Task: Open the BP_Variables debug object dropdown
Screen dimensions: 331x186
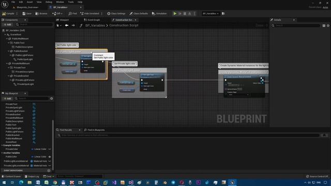Action: (210, 13)
